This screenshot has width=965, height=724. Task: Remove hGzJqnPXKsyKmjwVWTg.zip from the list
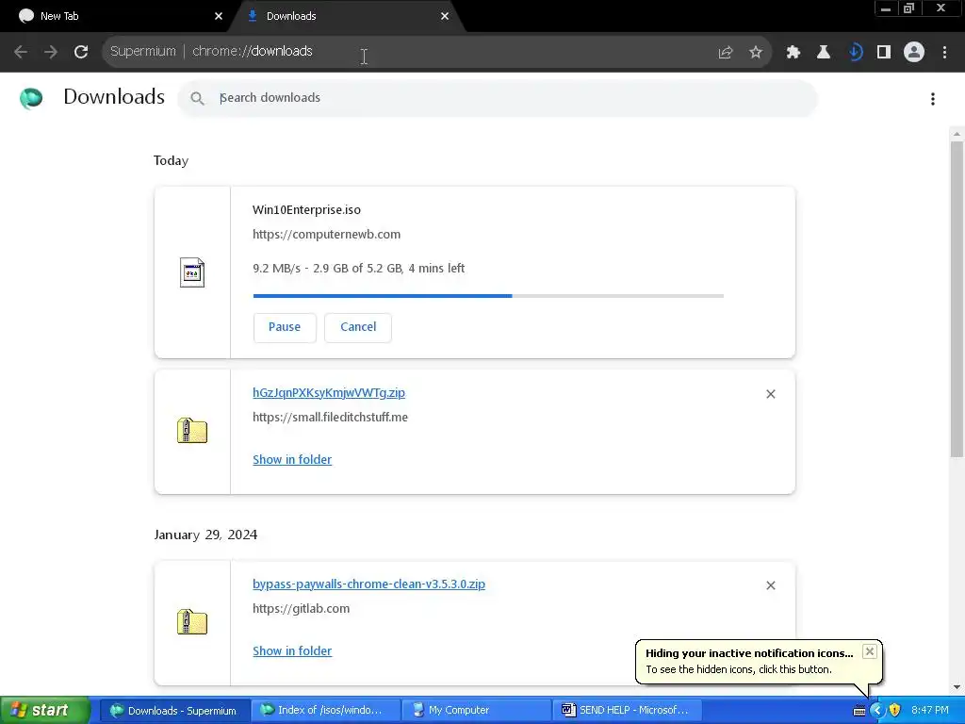[771, 394]
